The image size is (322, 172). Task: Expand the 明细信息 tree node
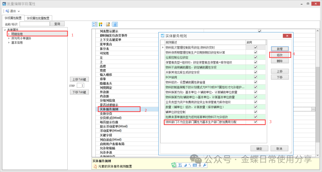(9, 34)
